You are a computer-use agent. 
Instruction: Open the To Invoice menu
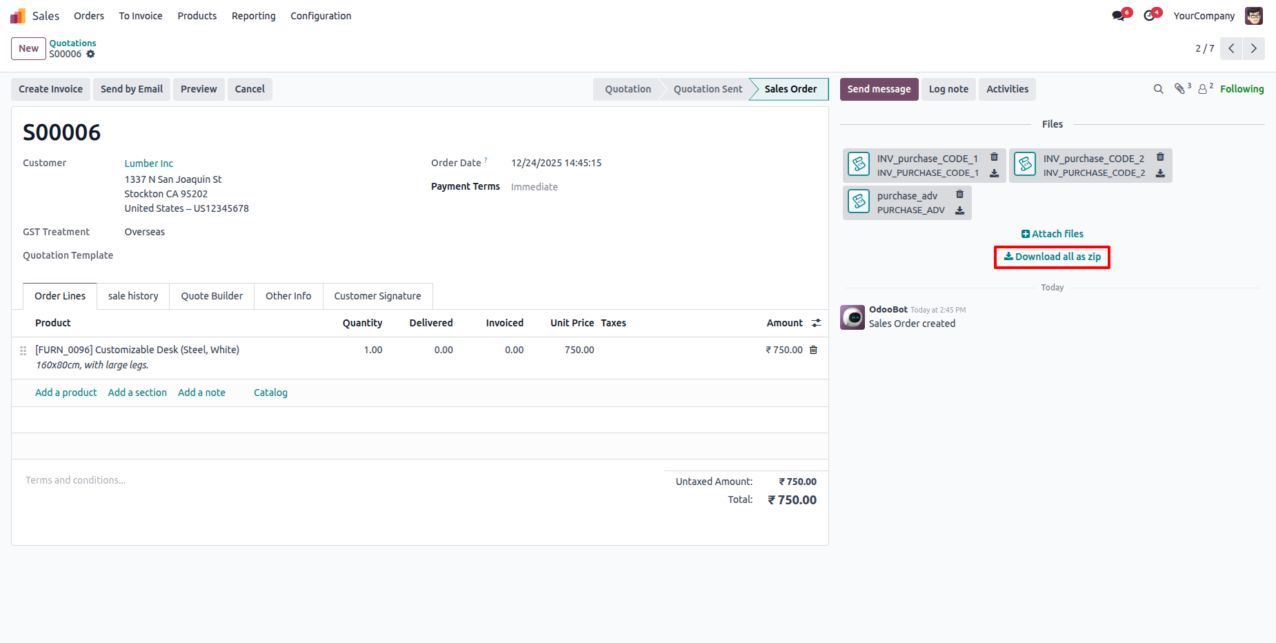[x=141, y=16]
